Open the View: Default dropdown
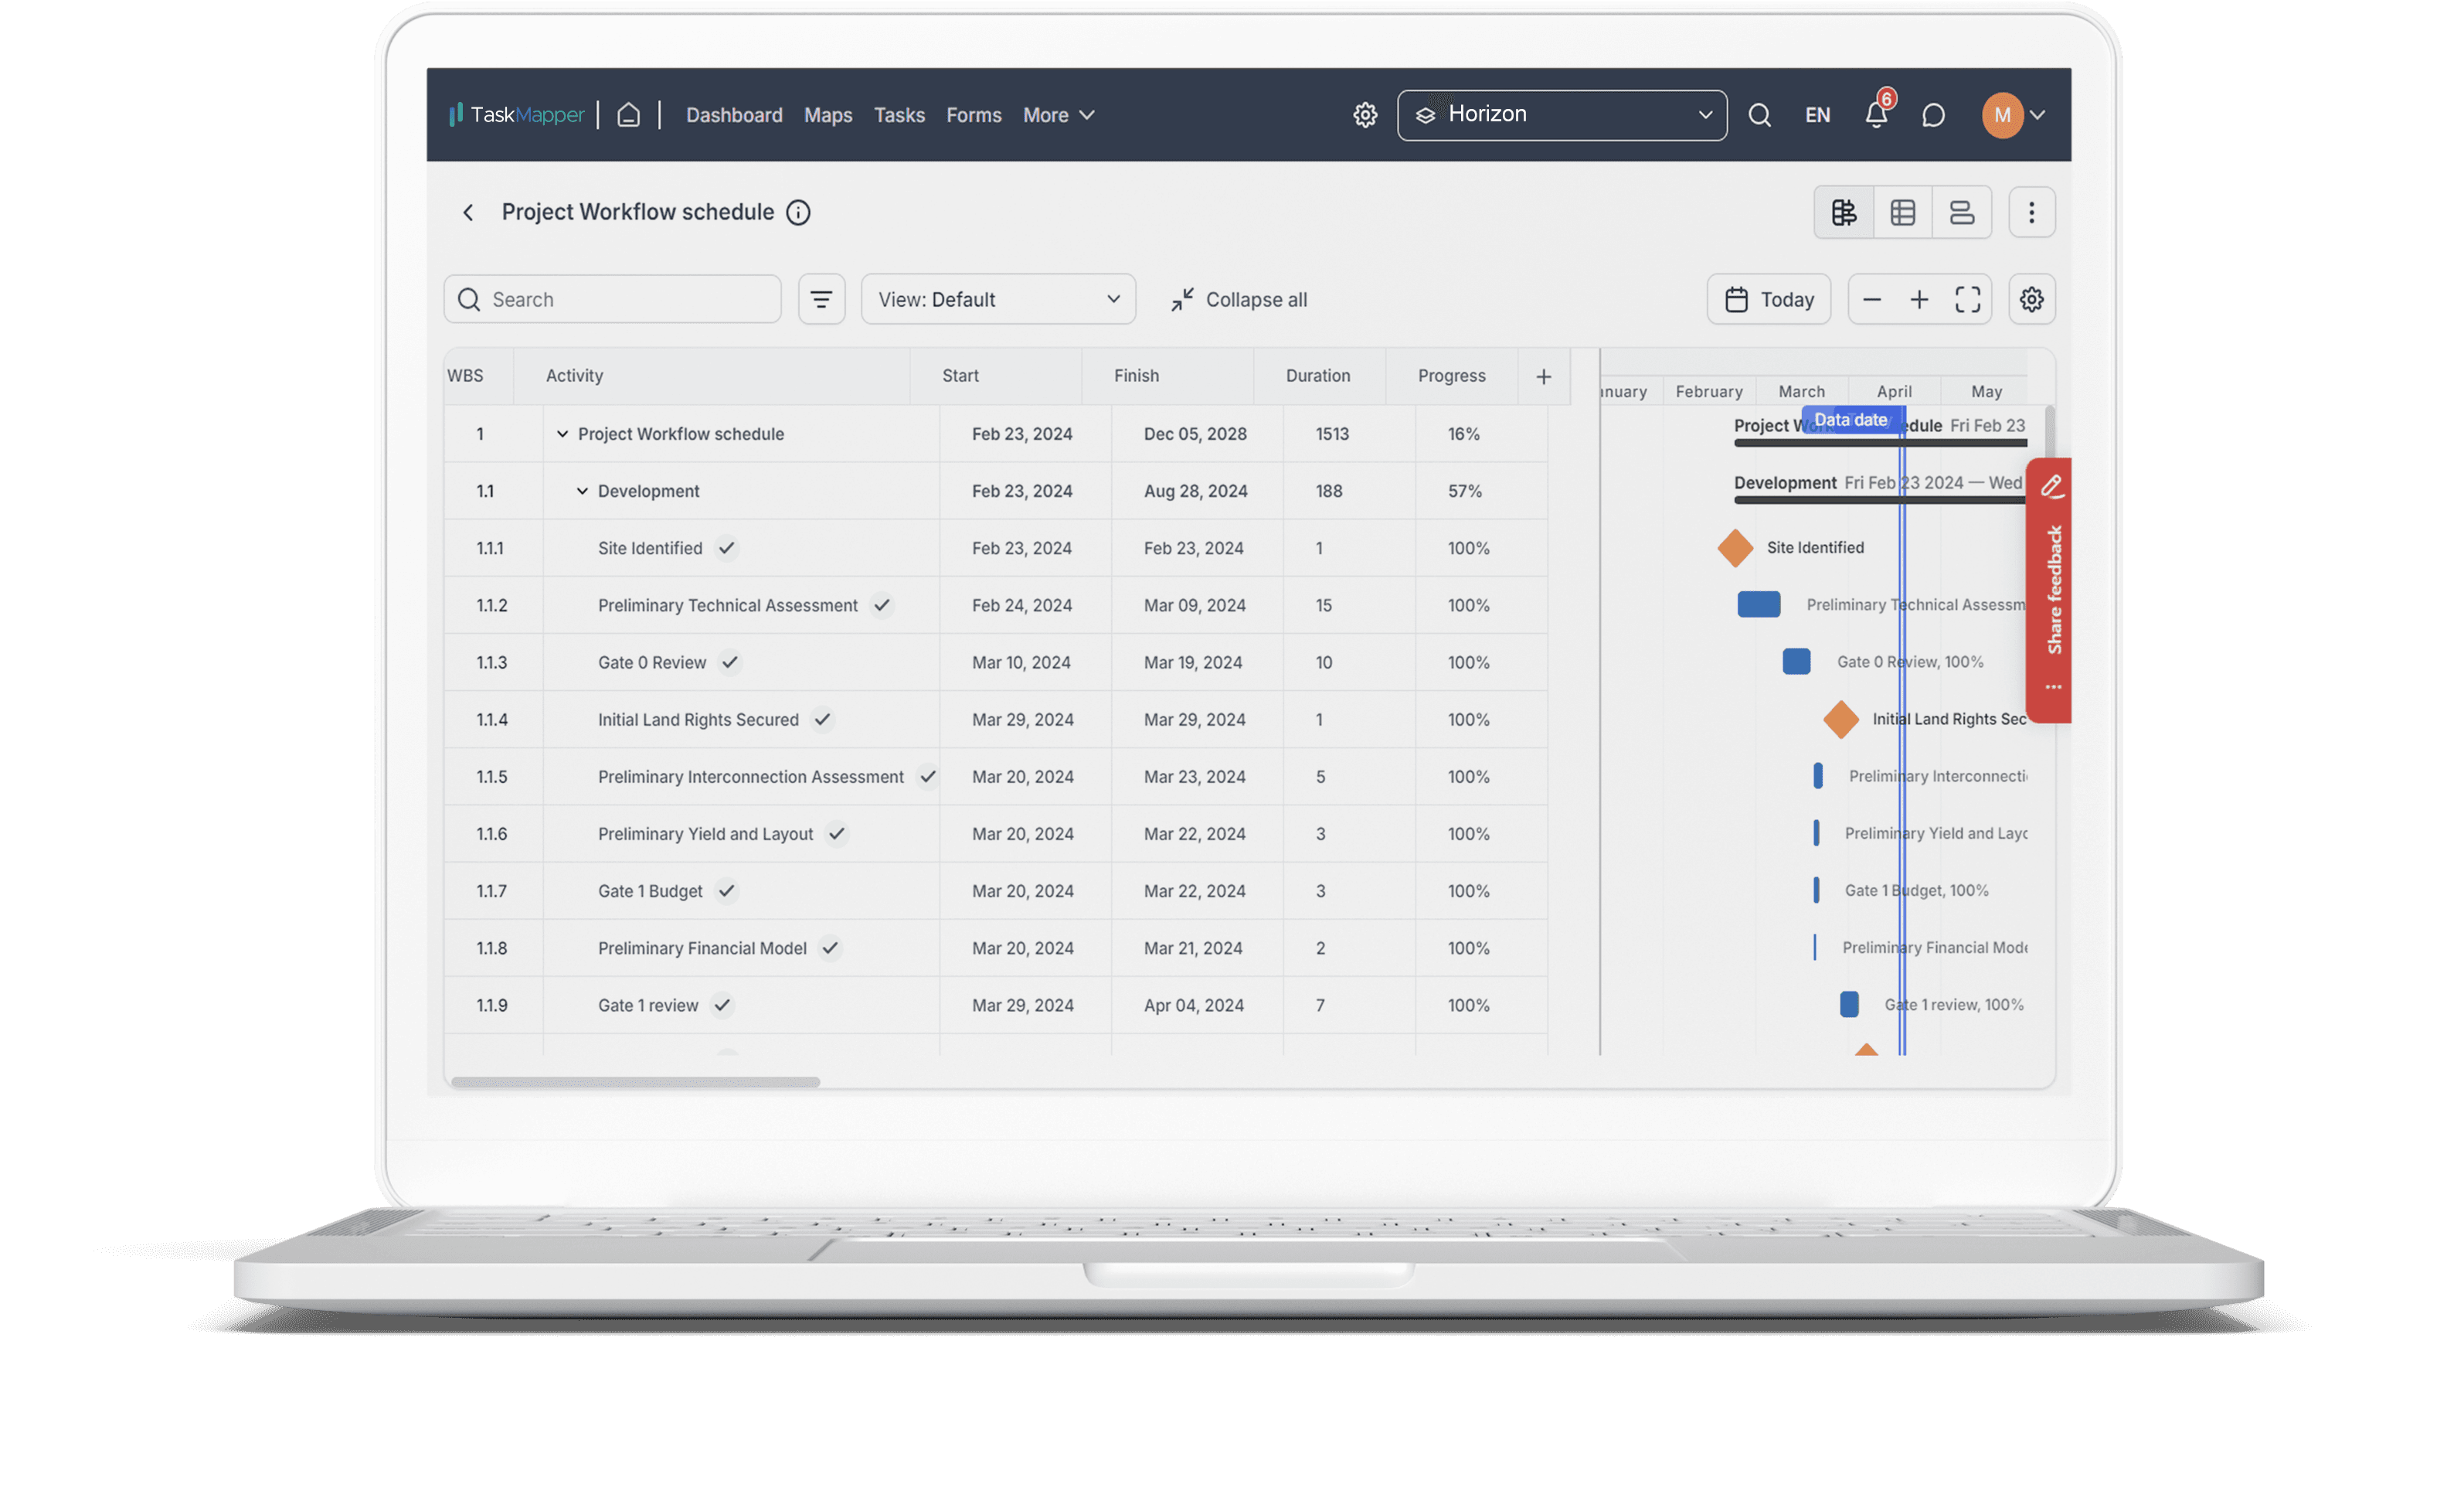This screenshot has width=2464, height=1501. point(997,298)
